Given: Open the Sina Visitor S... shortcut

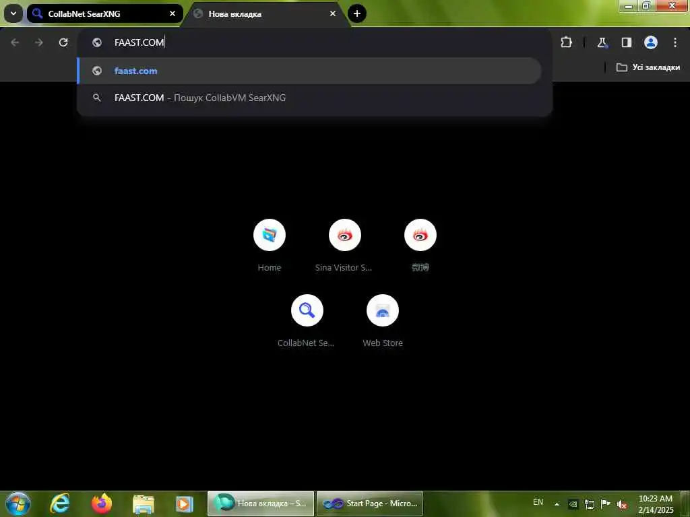Looking at the screenshot, I should (344, 246).
